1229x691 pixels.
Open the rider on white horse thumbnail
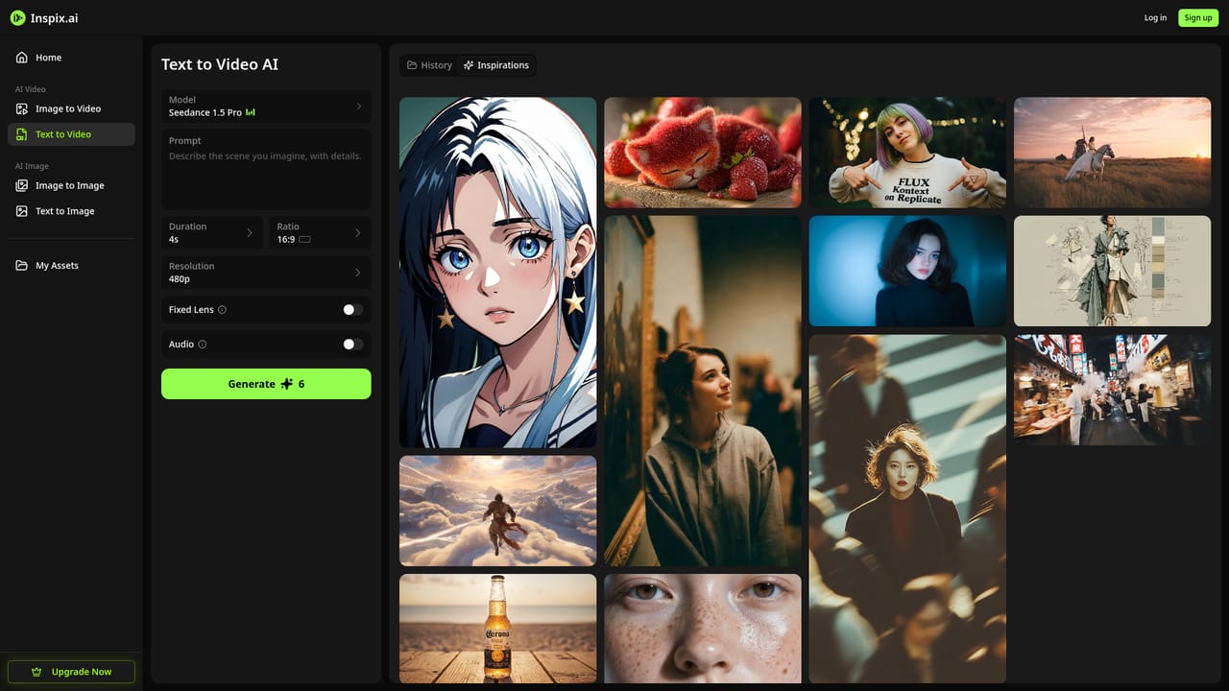(x=1112, y=153)
